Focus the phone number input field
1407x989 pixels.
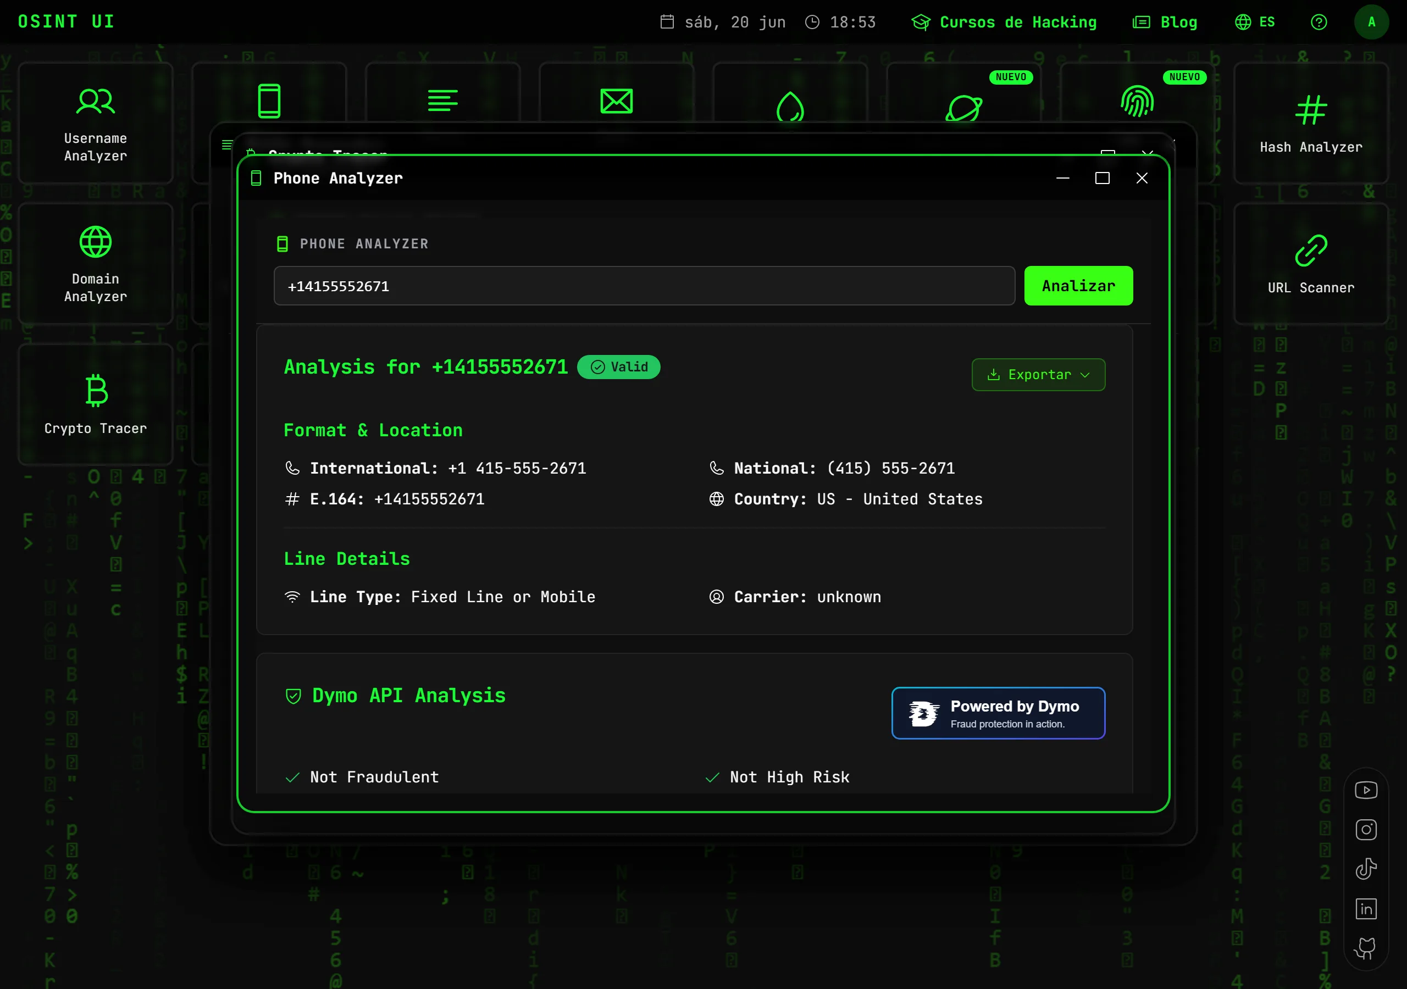[644, 286]
